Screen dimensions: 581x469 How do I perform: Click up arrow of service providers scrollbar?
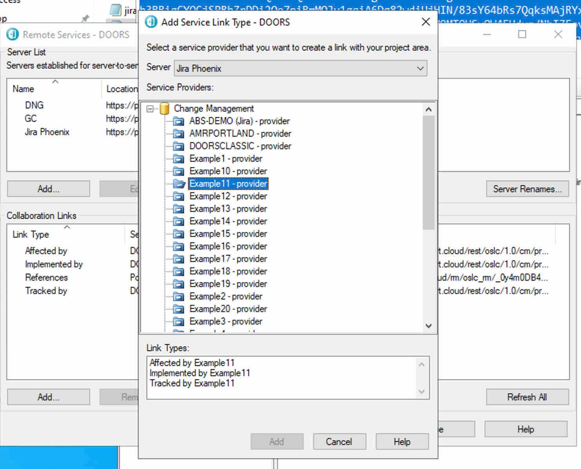(x=429, y=109)
